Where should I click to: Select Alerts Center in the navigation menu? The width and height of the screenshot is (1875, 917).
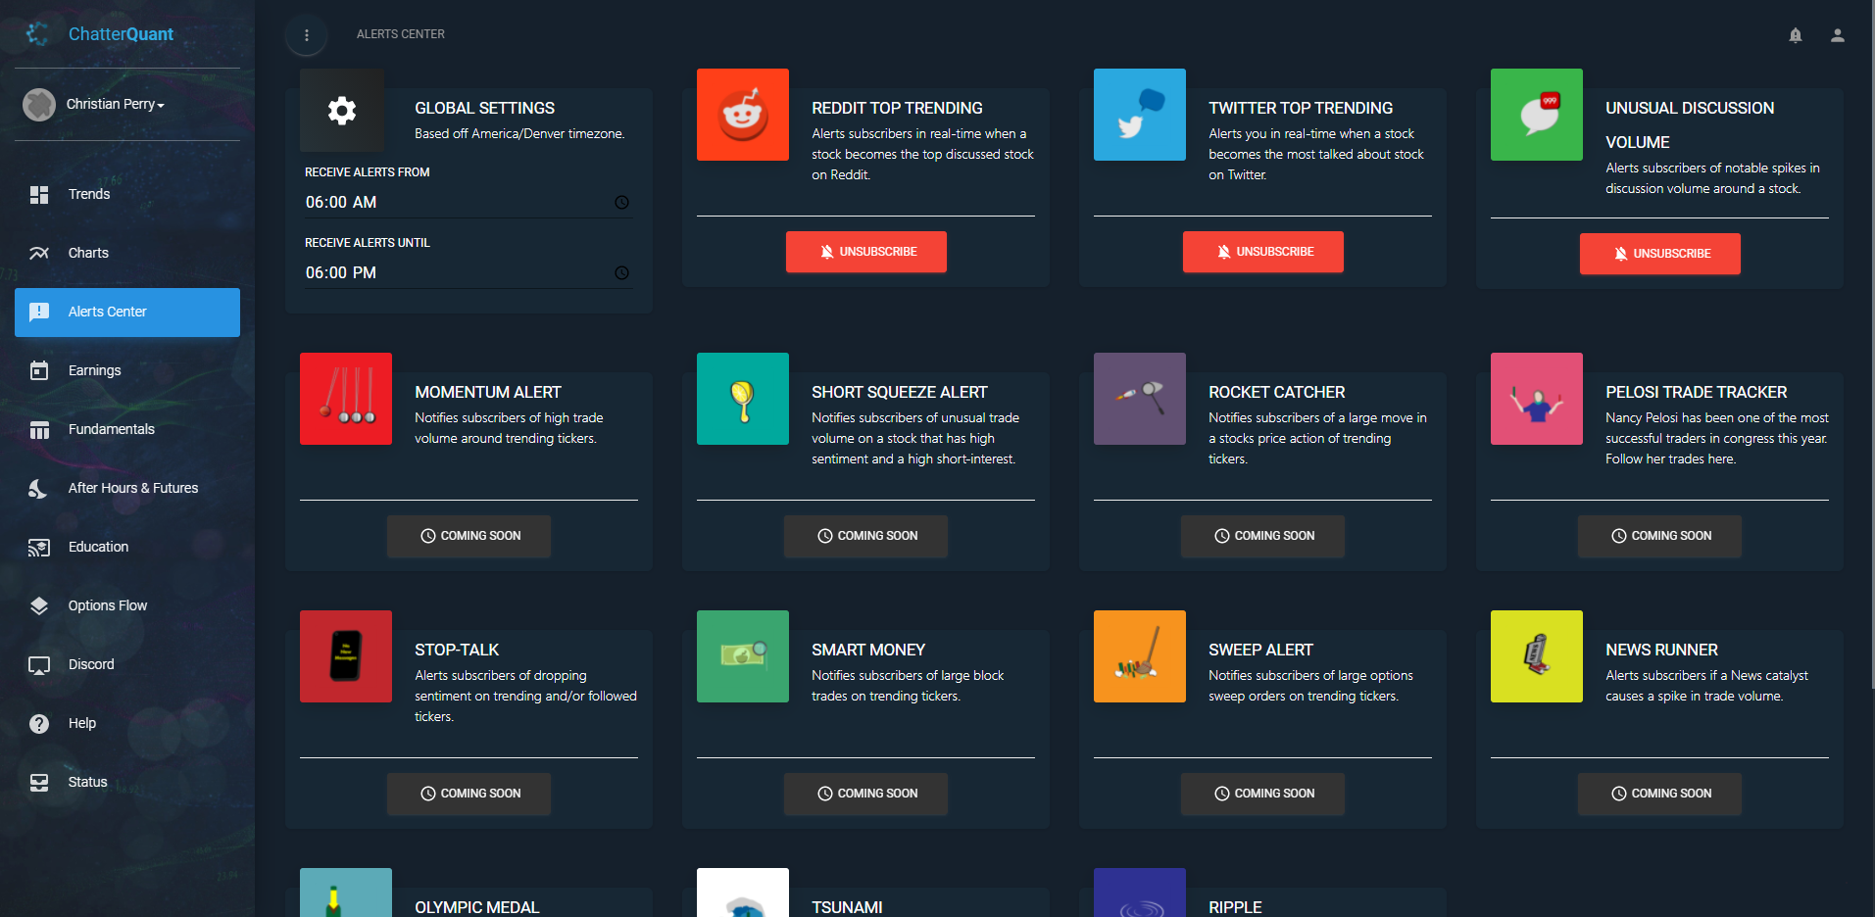click(x=106, y=312)
